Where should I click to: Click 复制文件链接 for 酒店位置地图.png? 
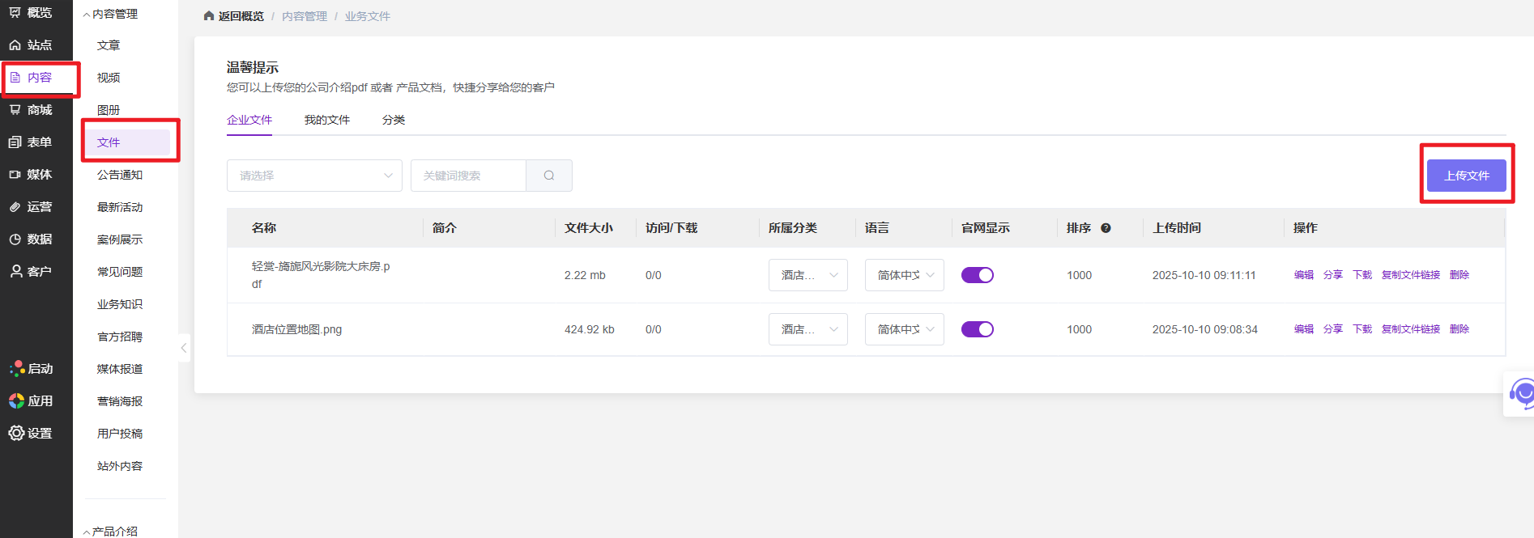point(1410,329)
